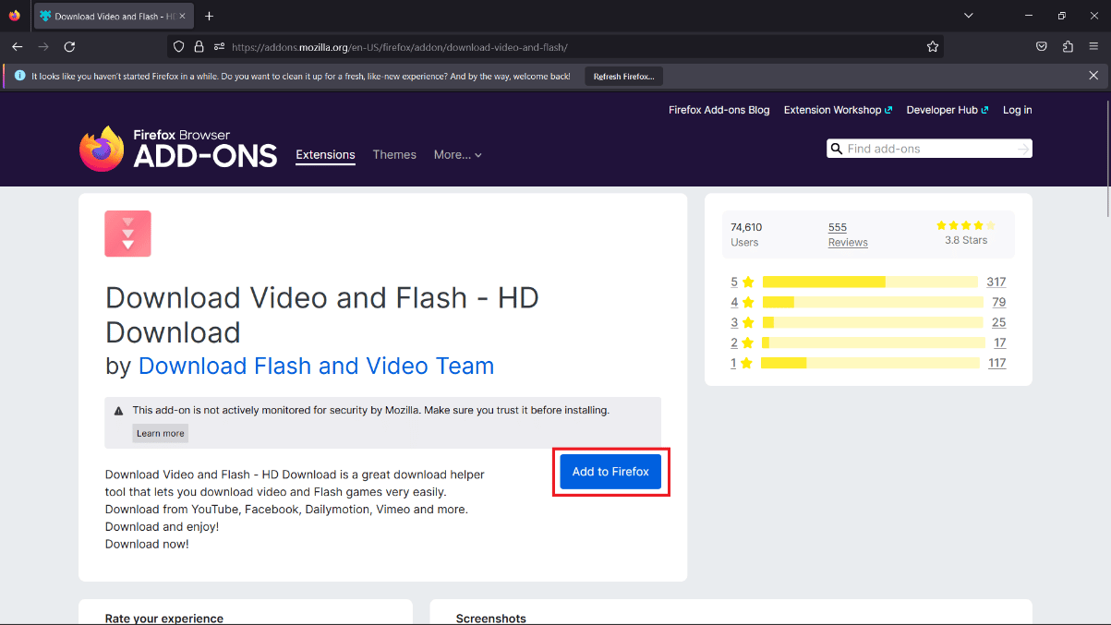Click inside the Find add-ons search field
This screenshot has height=625, width=1111.
pos(924,148)
